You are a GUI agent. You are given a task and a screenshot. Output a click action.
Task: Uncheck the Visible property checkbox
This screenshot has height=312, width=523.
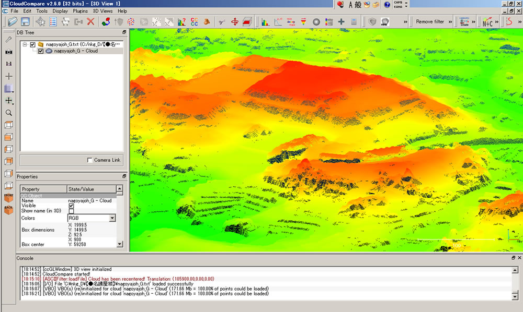click(71, 206)
